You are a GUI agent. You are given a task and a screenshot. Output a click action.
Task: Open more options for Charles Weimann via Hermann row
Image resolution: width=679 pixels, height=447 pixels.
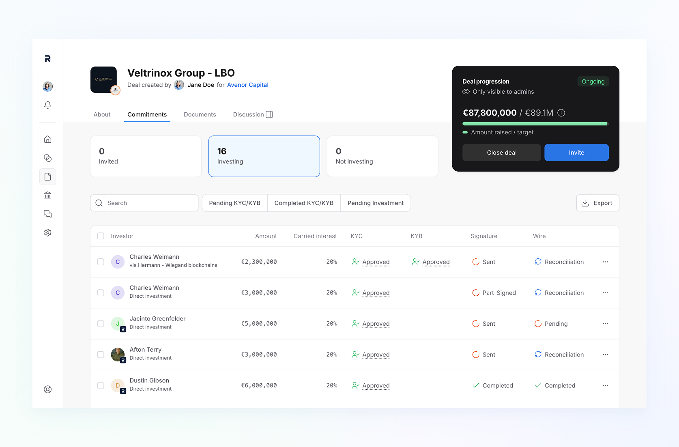[605, 262]
